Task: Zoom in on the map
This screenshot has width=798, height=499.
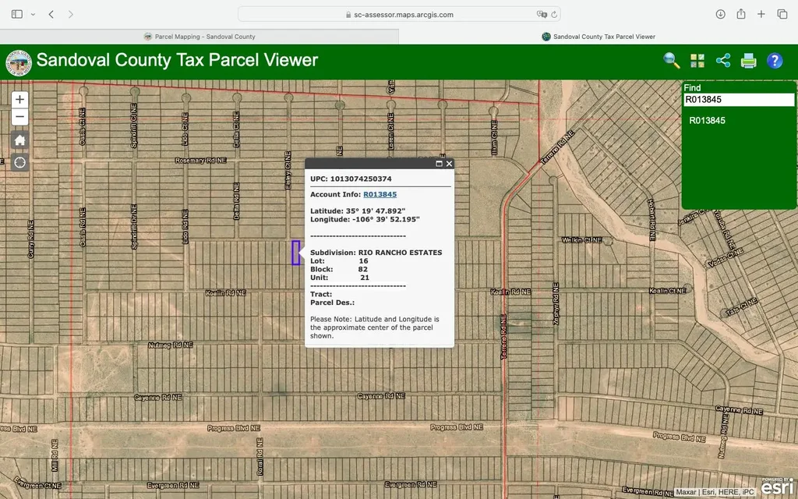Action: (x=19, y=99)
